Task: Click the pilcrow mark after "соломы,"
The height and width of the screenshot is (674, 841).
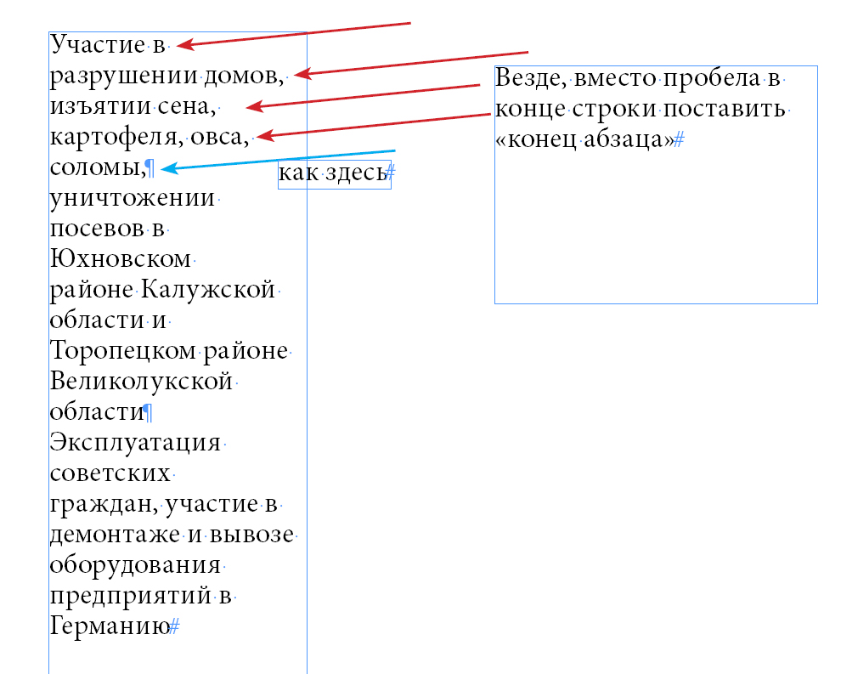Action: pos(150,168)
